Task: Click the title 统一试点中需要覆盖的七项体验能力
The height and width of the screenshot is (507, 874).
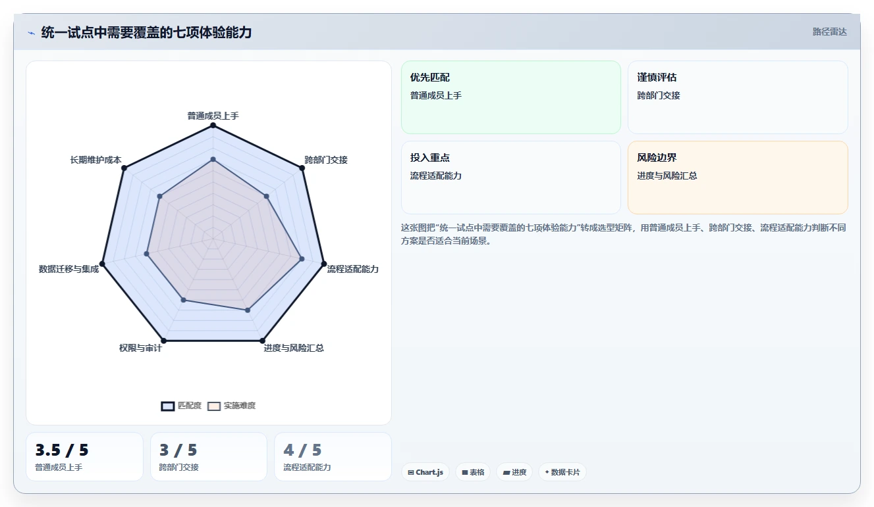Action: pyautogui.click(x=146, y=32)
